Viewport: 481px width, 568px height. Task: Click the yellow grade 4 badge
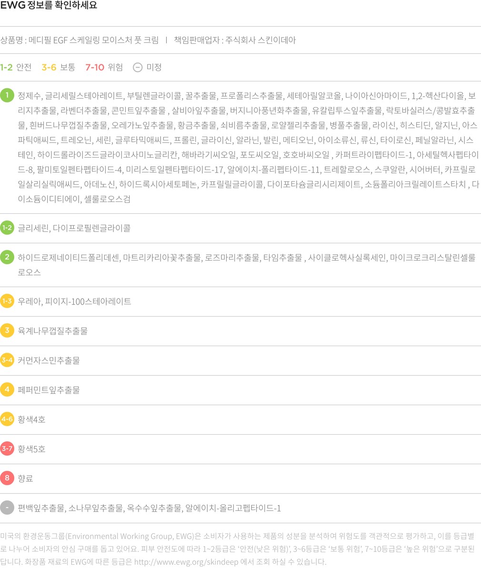[x=7, y=389]
